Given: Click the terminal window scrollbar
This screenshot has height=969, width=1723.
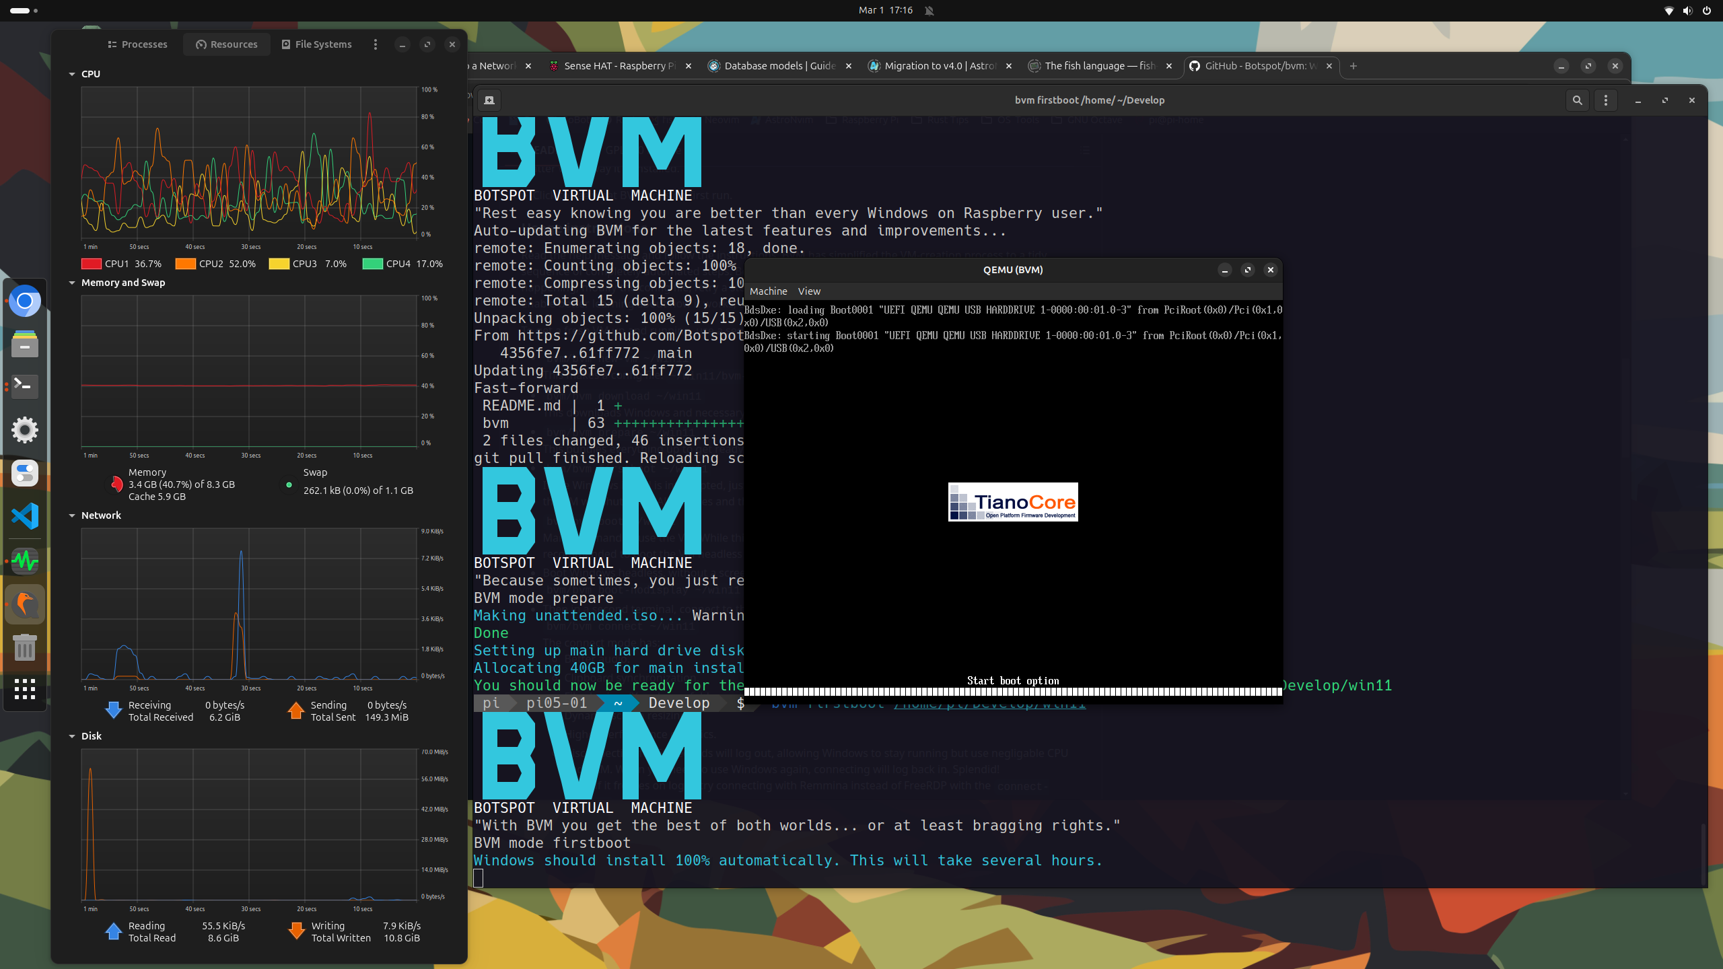Looking at the screenshot, I should click(1703, 853).
